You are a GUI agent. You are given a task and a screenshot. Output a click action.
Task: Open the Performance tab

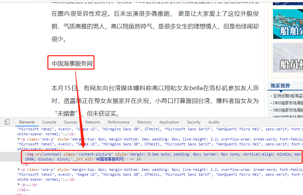click(x=118, y=122)
